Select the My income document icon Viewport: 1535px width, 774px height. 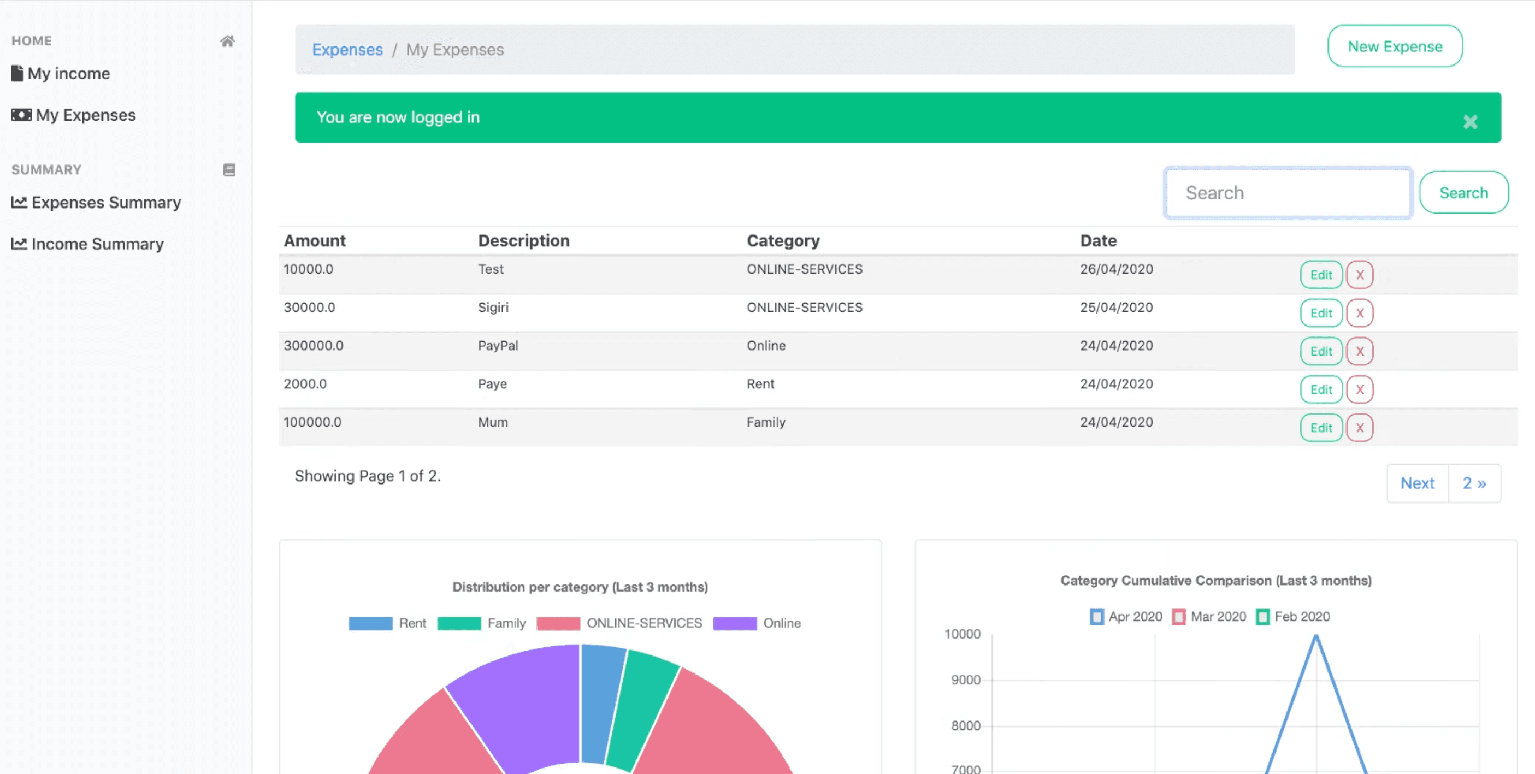[17, 72]
